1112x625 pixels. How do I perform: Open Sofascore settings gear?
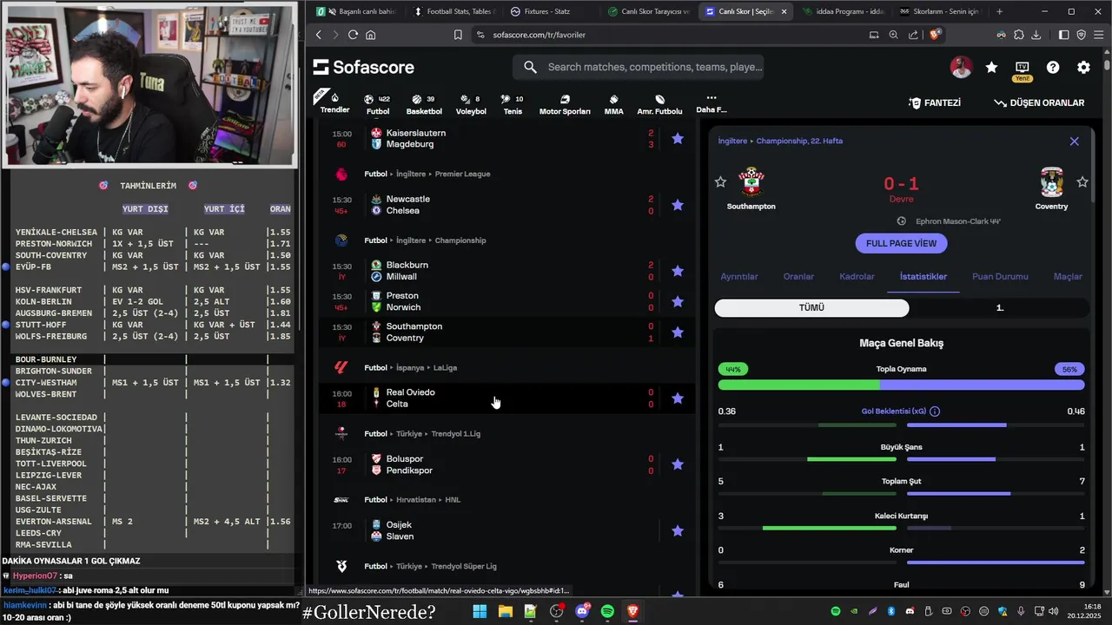tap(1083, 67)
